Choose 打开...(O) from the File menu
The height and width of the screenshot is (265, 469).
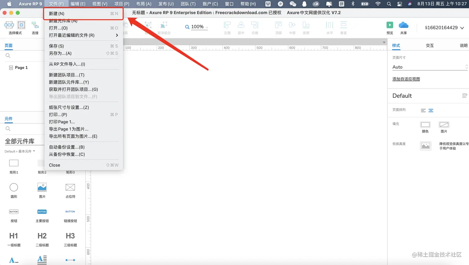coord(83,28)
